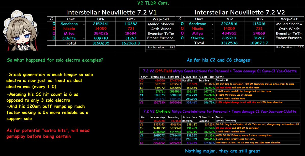
Task: Select Sandrone's DPR value 2152441
Action: pyautogui.click(x=100, y=24)
